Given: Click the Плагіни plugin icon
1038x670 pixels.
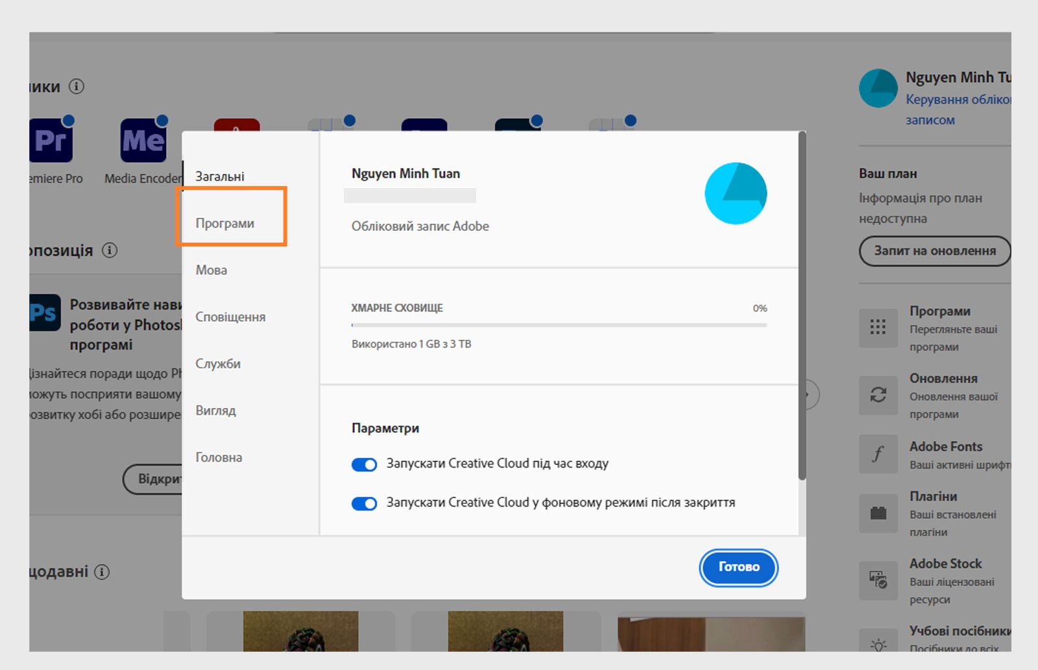Looking at the screenshot, I should 878,514.
